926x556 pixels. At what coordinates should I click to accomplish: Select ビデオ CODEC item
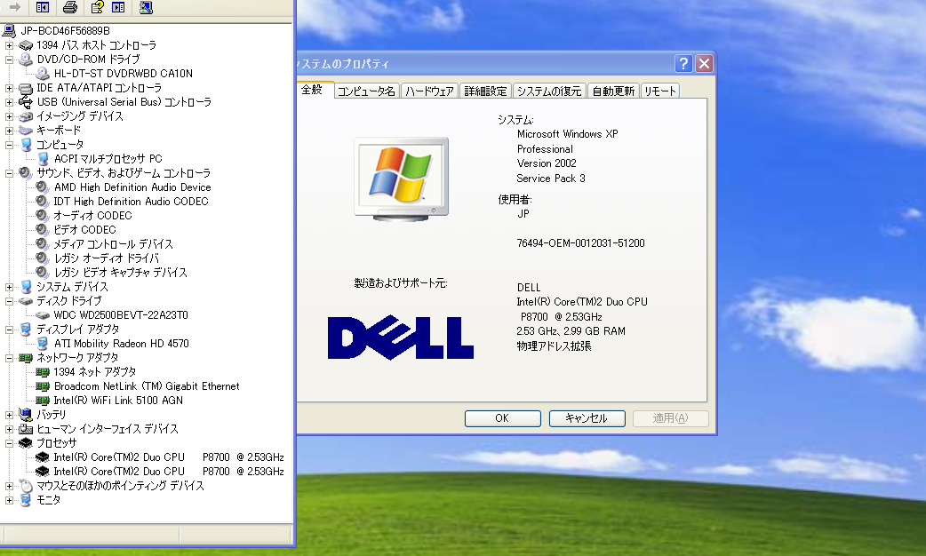(x=85, y=230)
